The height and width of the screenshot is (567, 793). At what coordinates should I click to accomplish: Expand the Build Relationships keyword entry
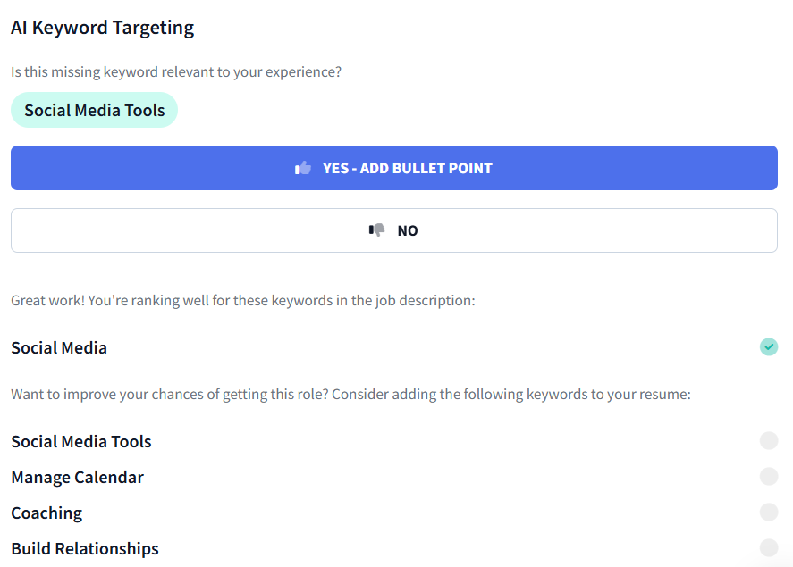[84, 547]
